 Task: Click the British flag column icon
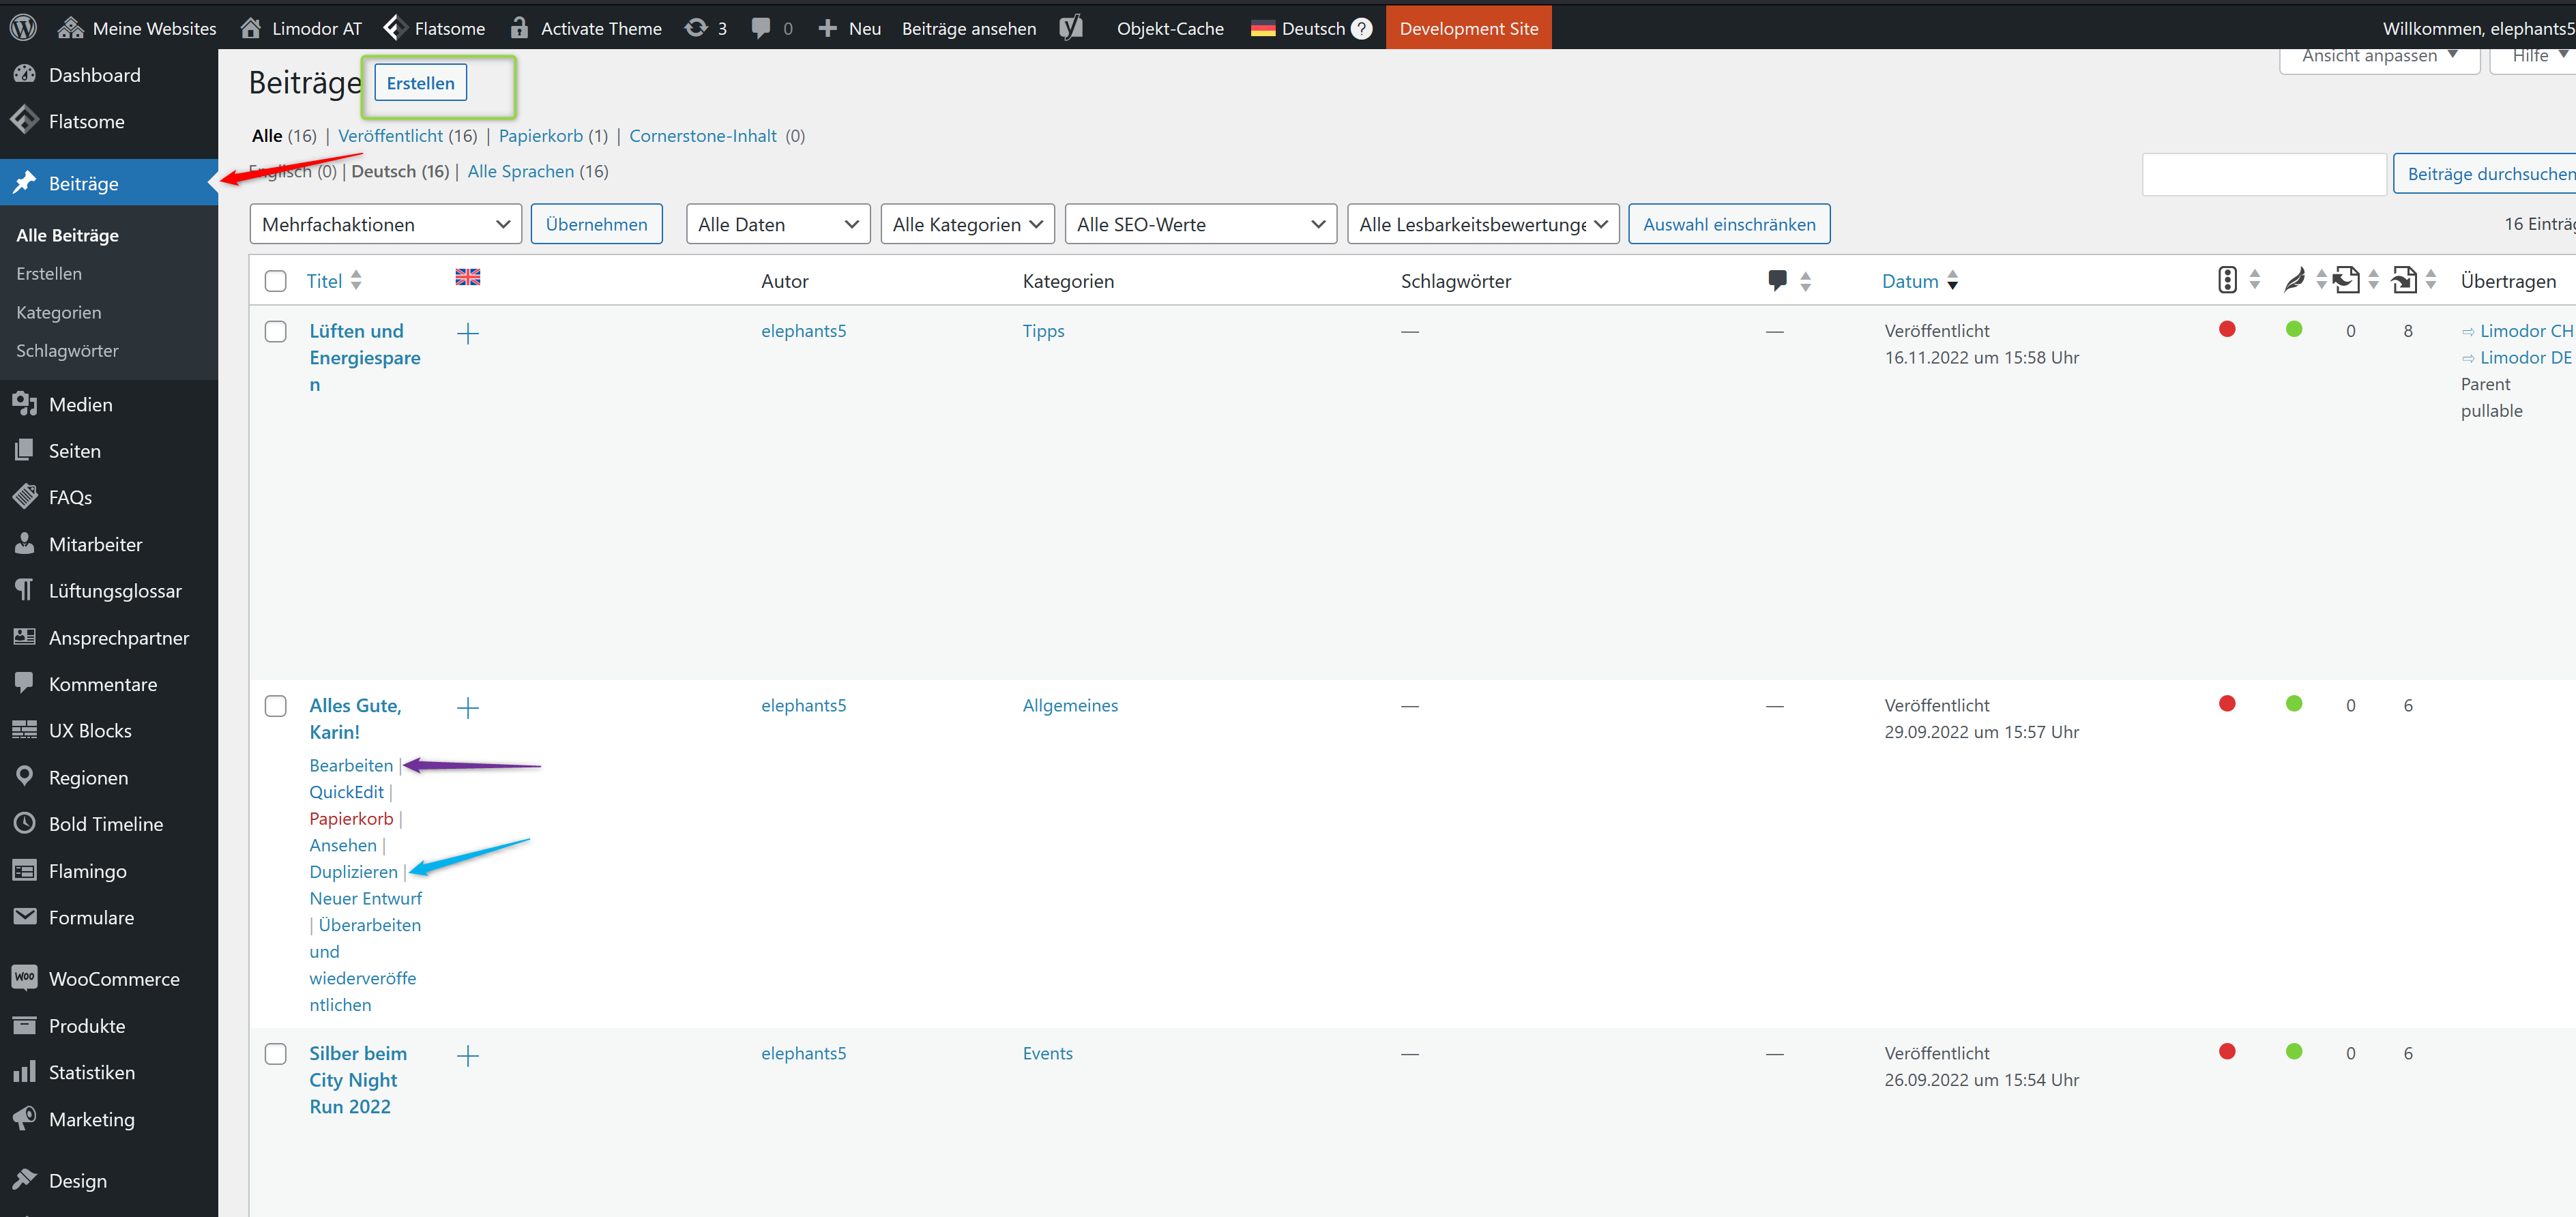467,277
